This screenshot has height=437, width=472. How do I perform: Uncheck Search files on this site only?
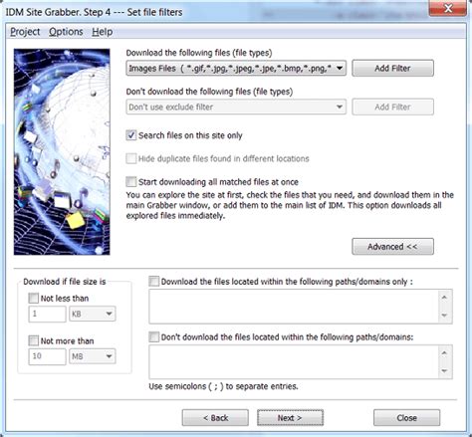pos(131,135)
